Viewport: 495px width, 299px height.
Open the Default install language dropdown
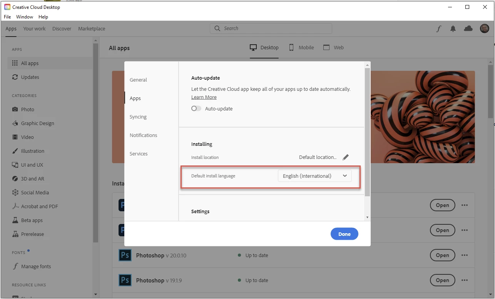(x=315, y=176)
